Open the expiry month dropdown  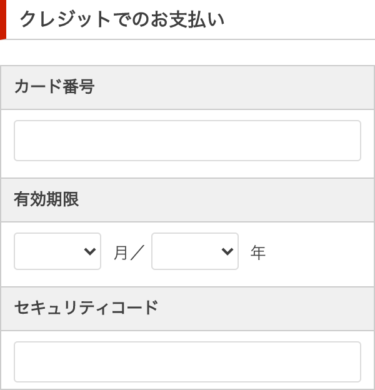point(57,251)
